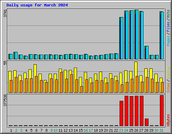Click weekend day label '10'
This screenshot has height=134, width=172.
55,130
